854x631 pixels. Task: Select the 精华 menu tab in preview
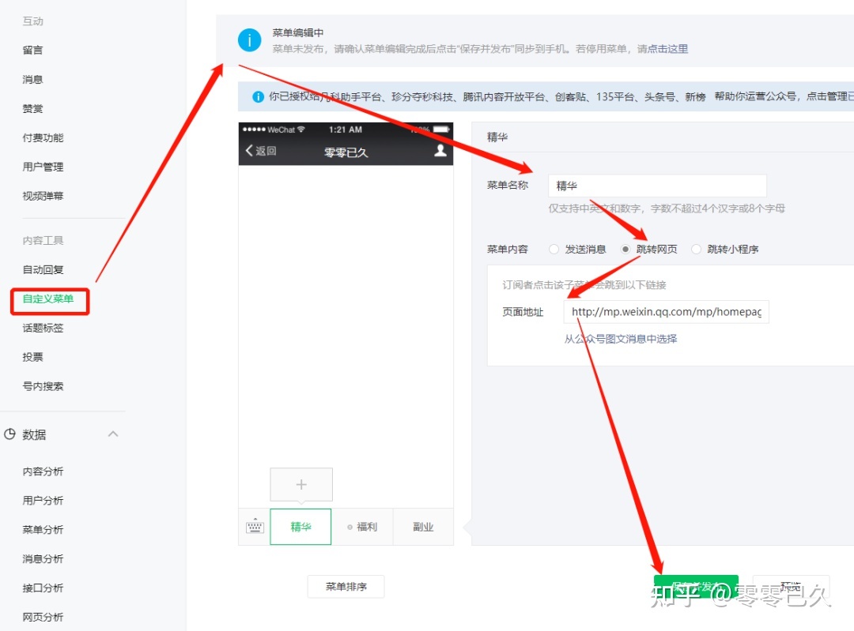[300, 527]
